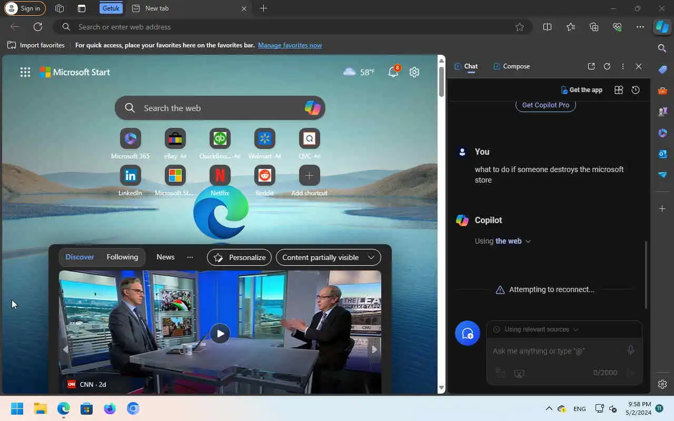Select the Chat tab in Copilot
This screenshot has width=674, height=421.
click(x=466, y=66)
